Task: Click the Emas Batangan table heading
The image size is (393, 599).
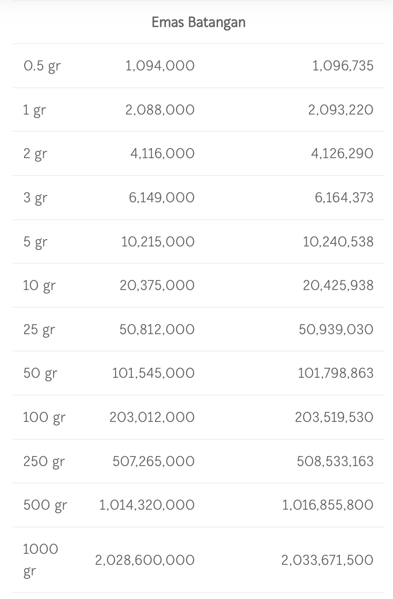Action: pyautogui.click(x=198, y=22)
